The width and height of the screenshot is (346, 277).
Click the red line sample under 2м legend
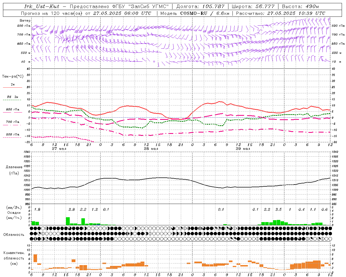click(12, 87)
